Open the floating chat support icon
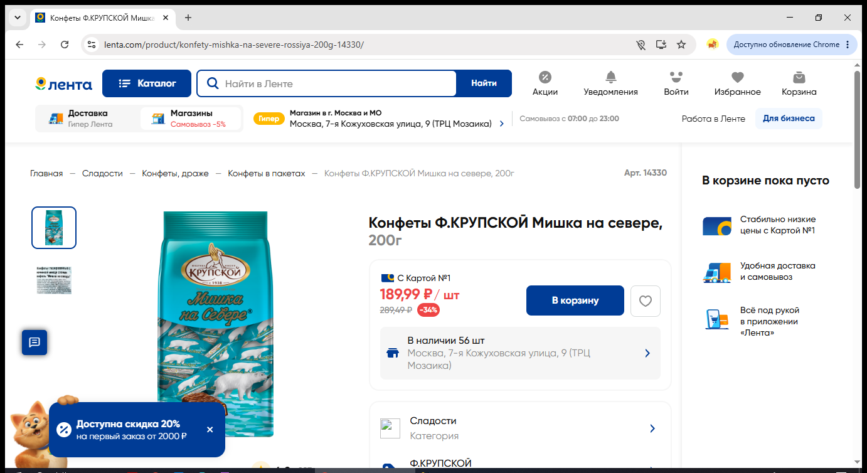 35,342
